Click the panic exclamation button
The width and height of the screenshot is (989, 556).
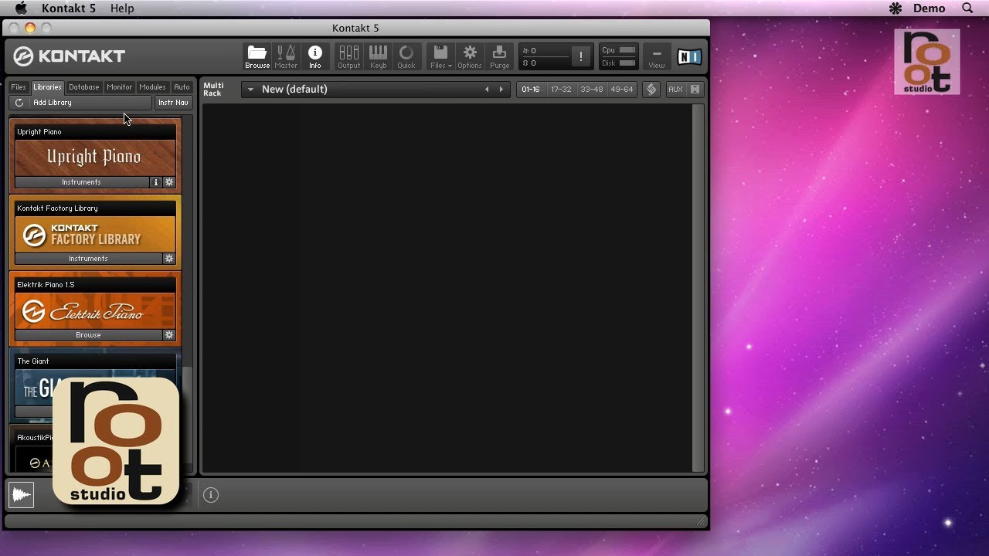tap(581, 56)
